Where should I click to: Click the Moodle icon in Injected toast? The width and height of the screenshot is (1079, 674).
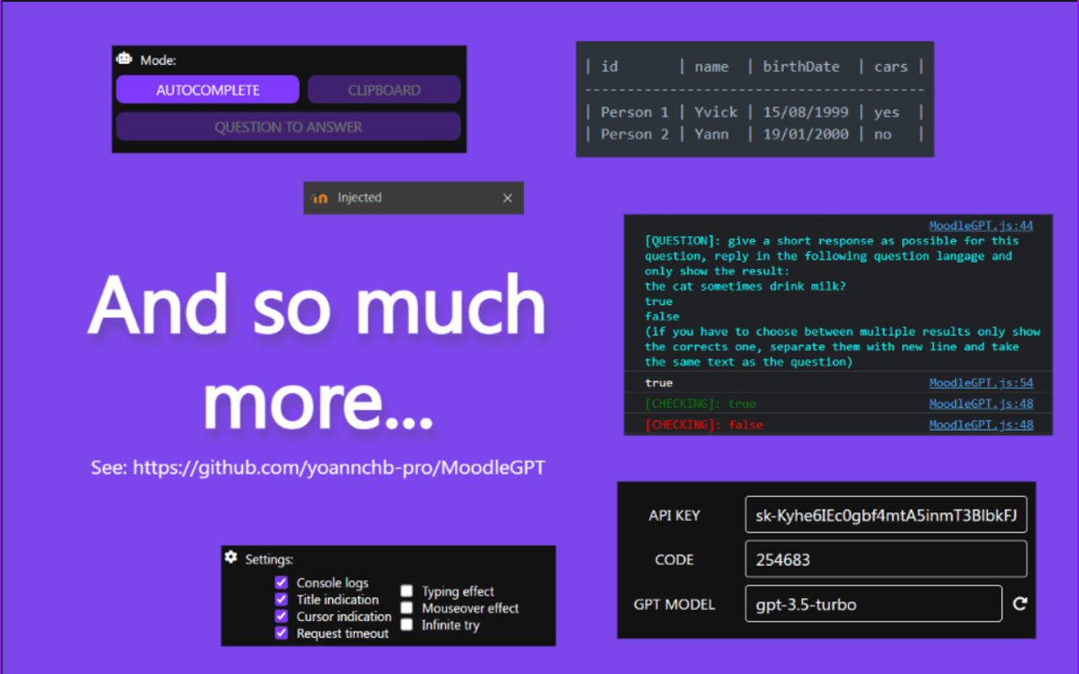[319, 198]
